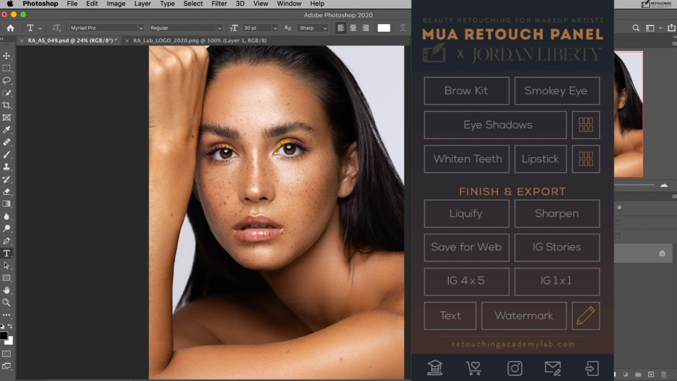Click the Zoom tool in toolbar
Image resolution: width=677 pixels, height=381 pixels.
point(6,303)
